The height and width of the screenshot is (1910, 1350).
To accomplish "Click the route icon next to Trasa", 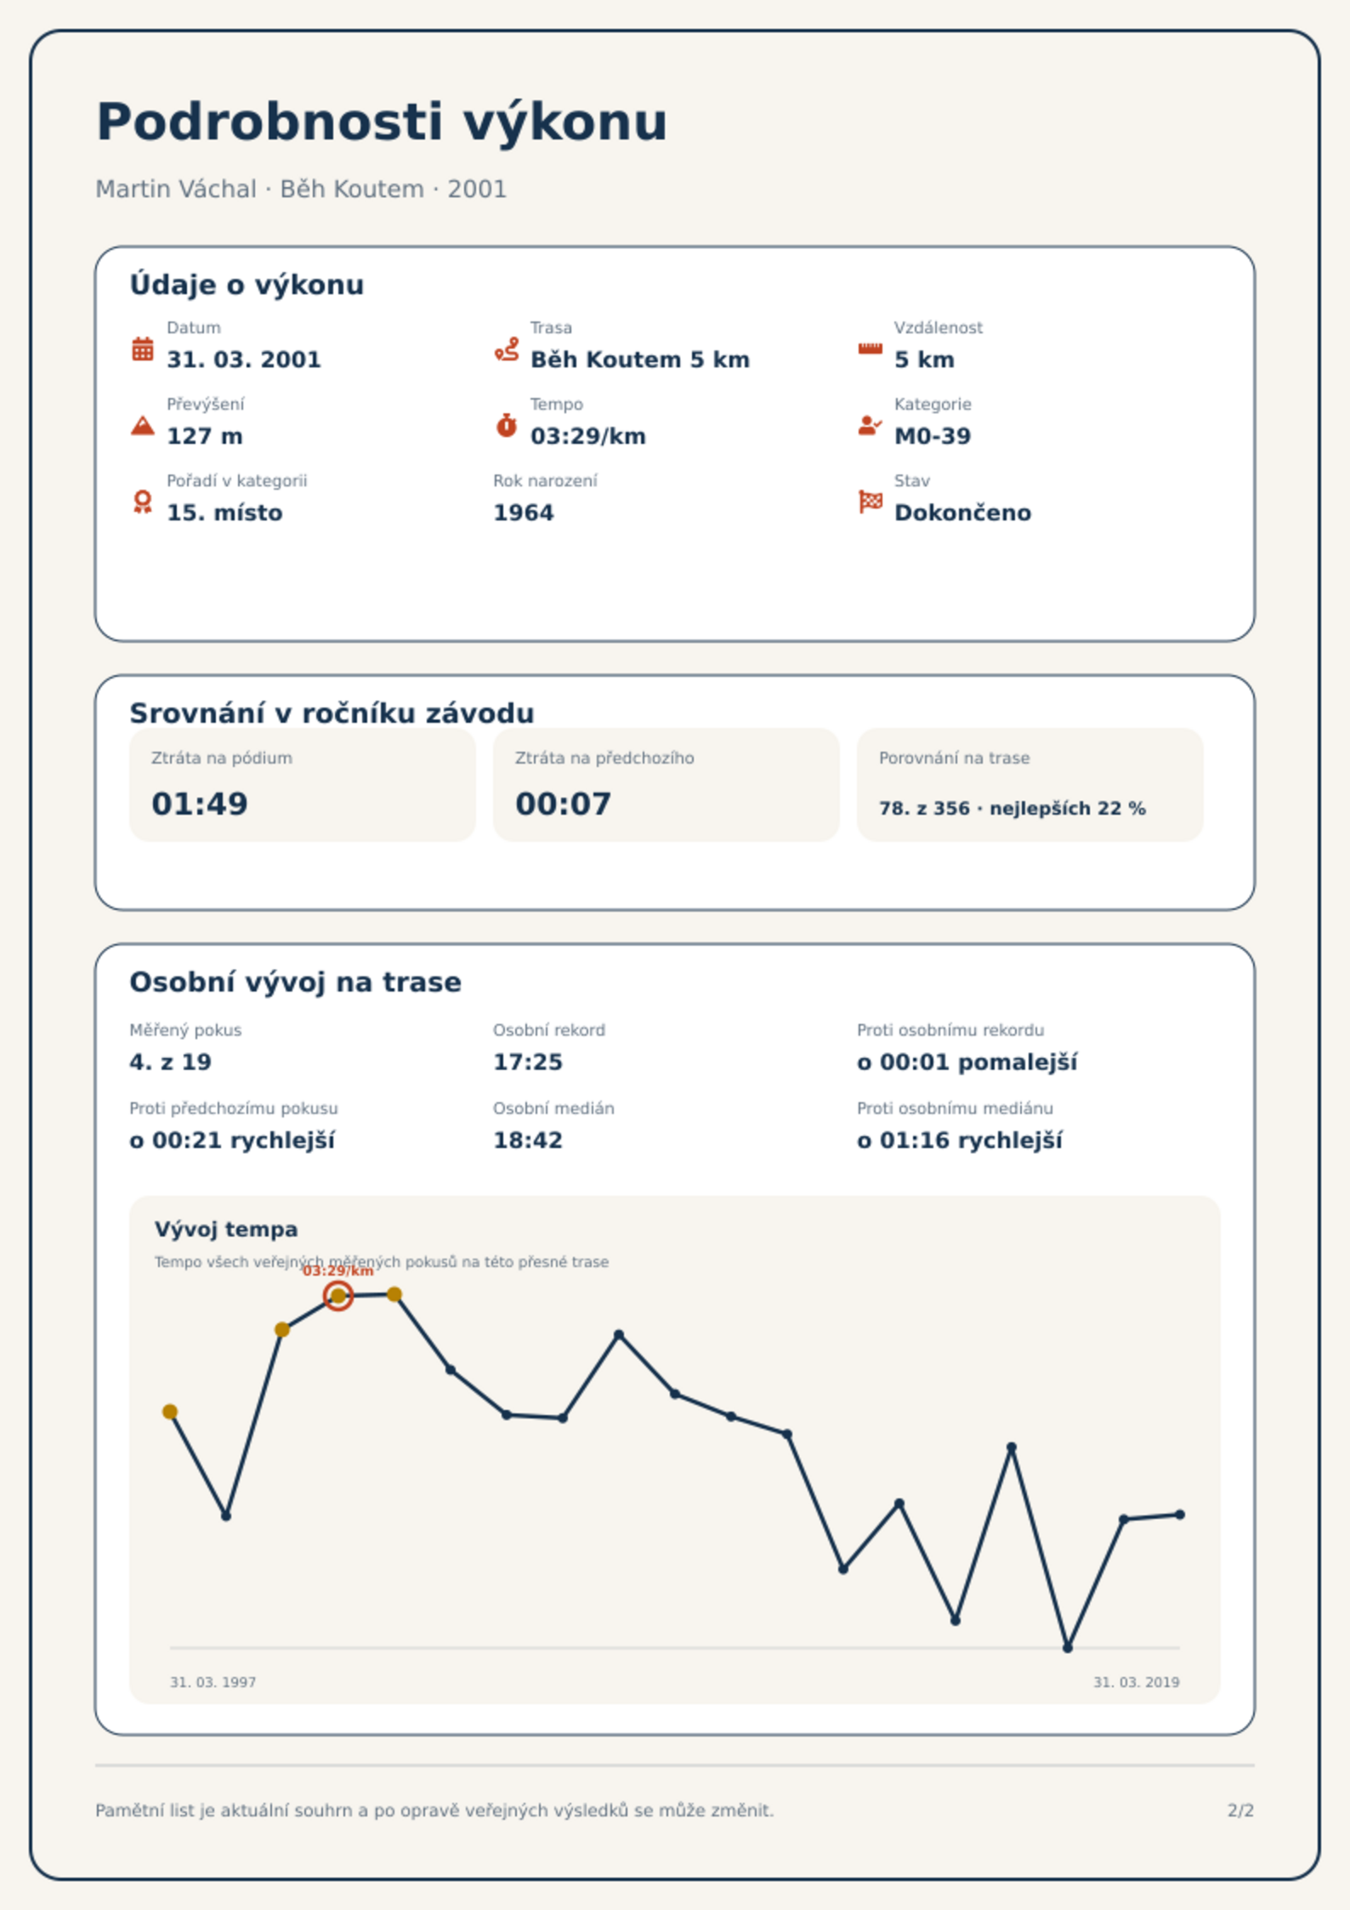I will (507, 349).
